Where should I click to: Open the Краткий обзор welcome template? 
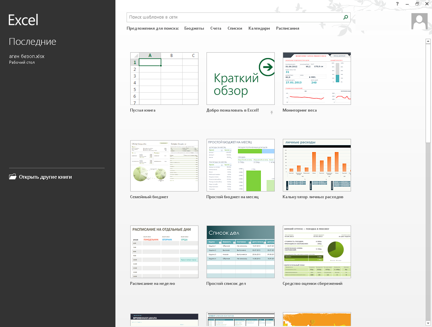pyautogui.click(x=241, y=79)
